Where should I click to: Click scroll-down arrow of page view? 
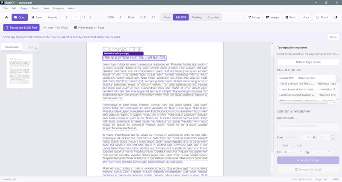pos(272,175)
